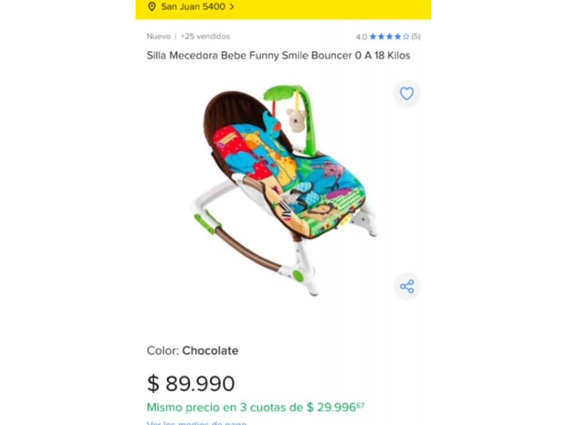Share the product using the share icon
Viewport: 567px width, 425px height.
(x=407, y=286)
